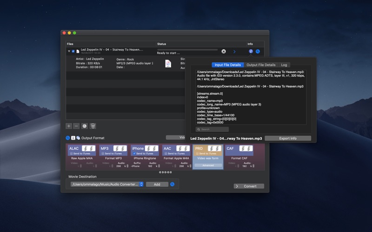
Task: Click the input file details text area
Action: click(251, 97)
